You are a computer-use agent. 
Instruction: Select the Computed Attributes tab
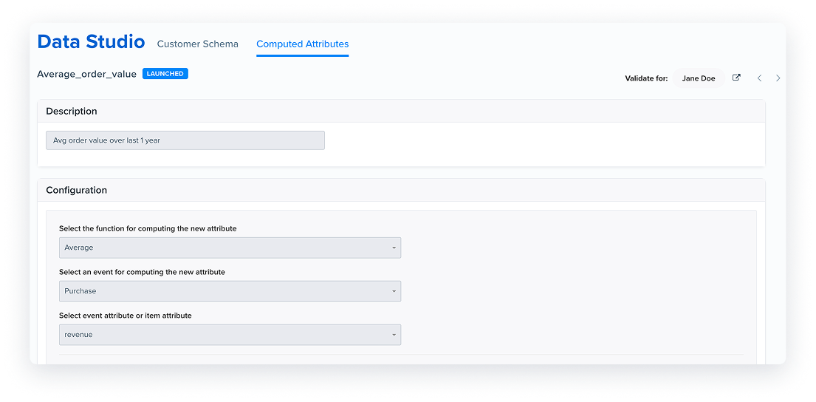coord(302,44)
